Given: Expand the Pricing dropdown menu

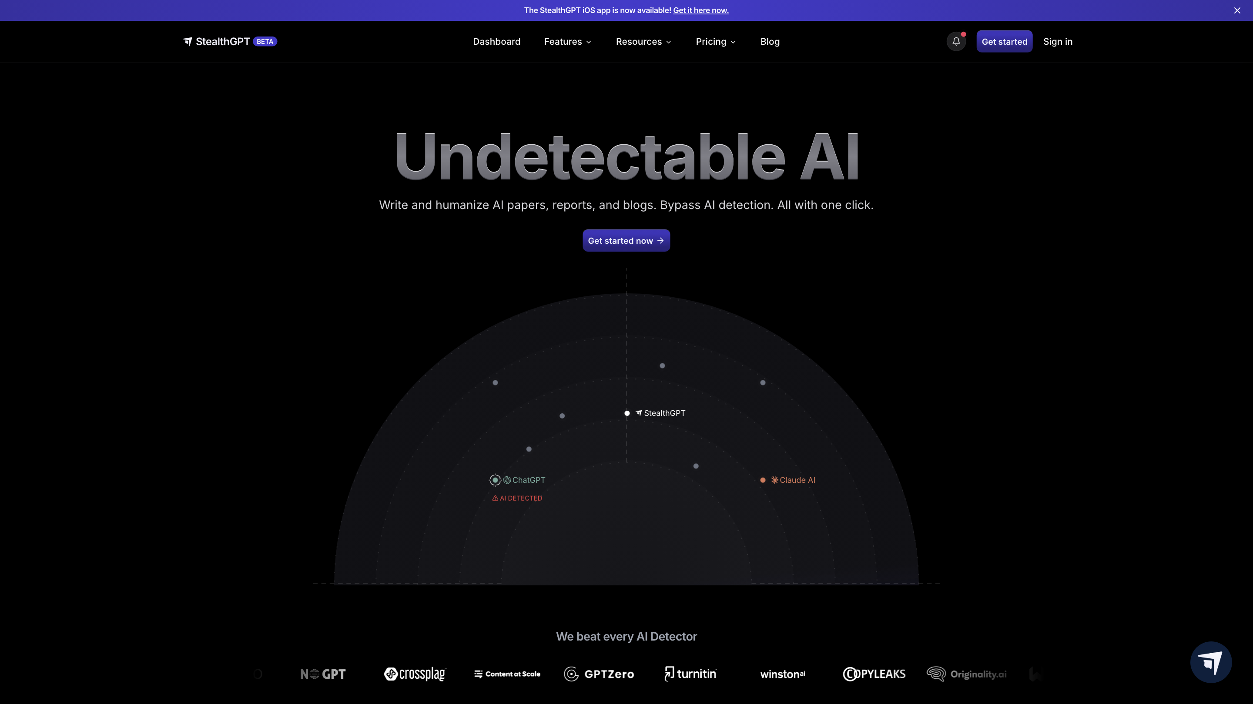Looking at the screenshot, I should click(x=716, y=41).
